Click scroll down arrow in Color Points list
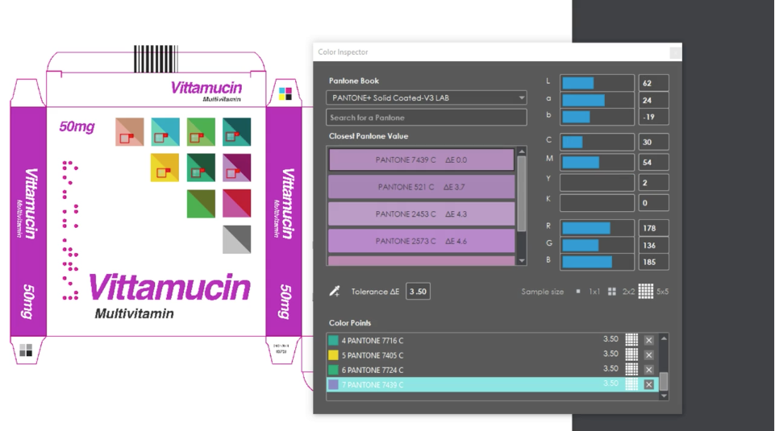The height and width of the screenshot is (431, 775). click(664, 396)
